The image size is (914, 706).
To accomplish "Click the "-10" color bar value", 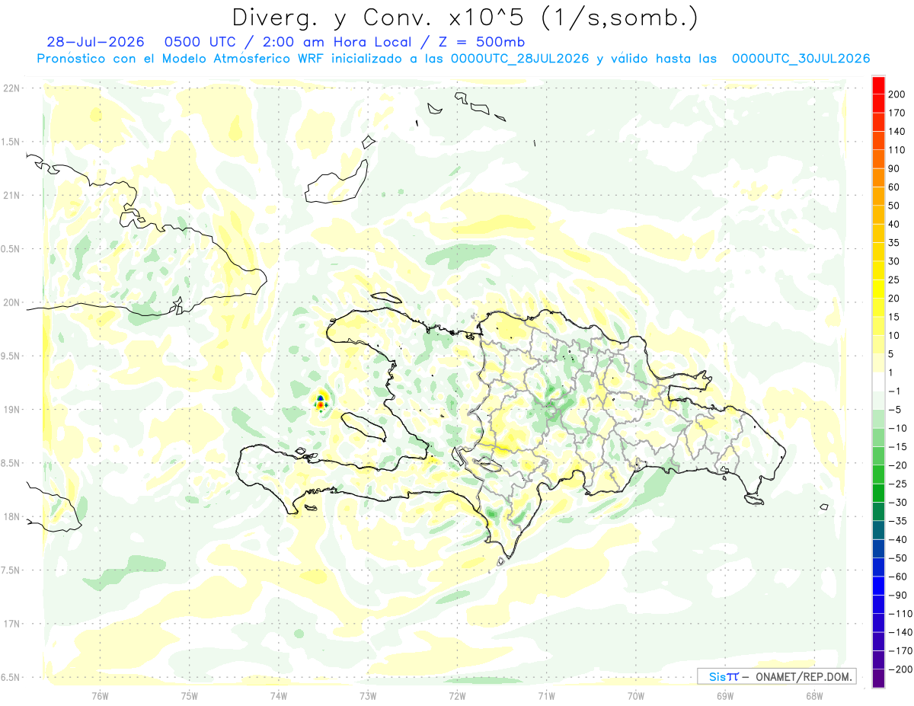I will tap(897, 428).
